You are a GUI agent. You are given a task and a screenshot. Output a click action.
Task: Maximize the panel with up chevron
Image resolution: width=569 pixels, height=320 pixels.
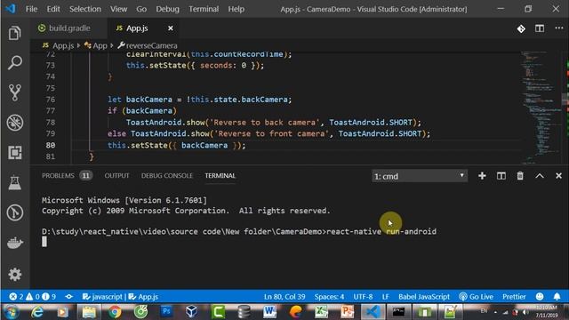click(x=540, y=176)
